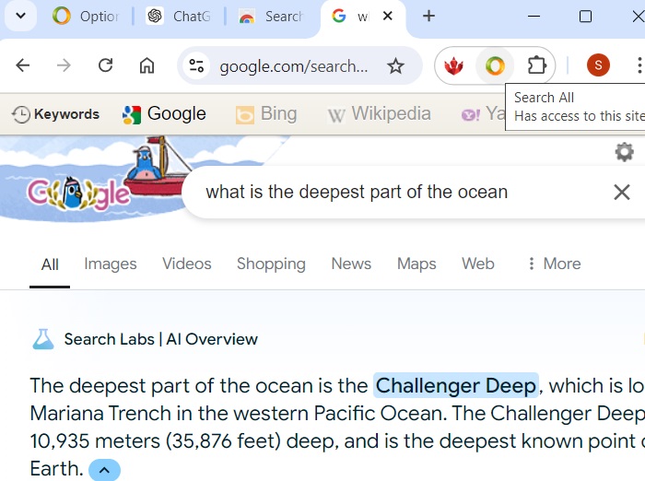
Task: Switch to the Options browser tab
Action: (x=85, y=17)
